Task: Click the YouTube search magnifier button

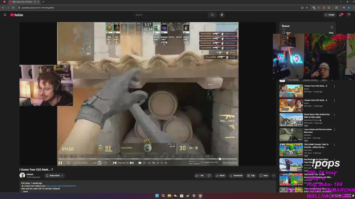Action: (x=212, y=15)
